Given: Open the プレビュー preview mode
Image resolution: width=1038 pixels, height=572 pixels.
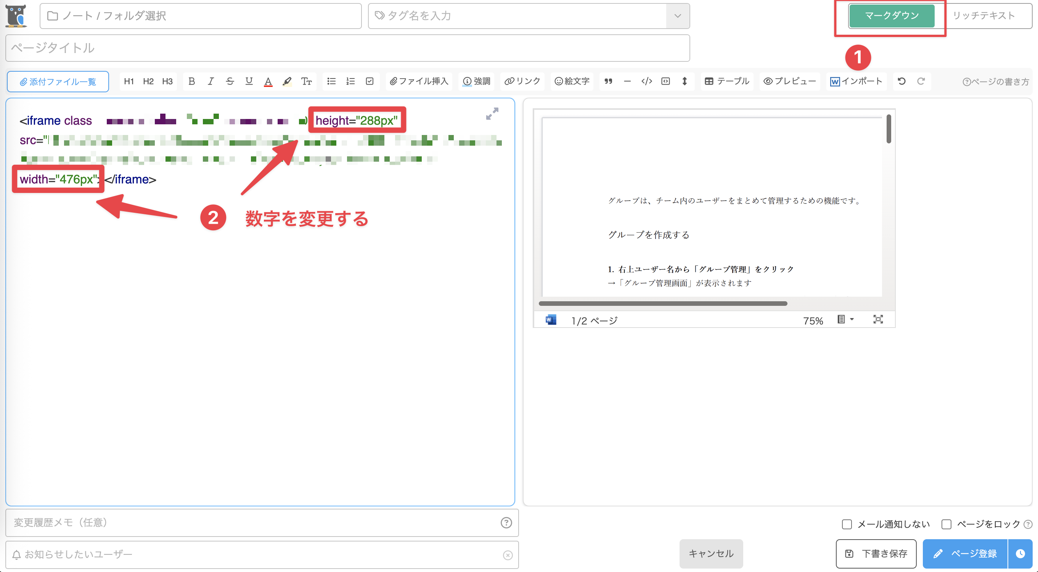Looking at the screenshot, I should (x=789, y=81).
